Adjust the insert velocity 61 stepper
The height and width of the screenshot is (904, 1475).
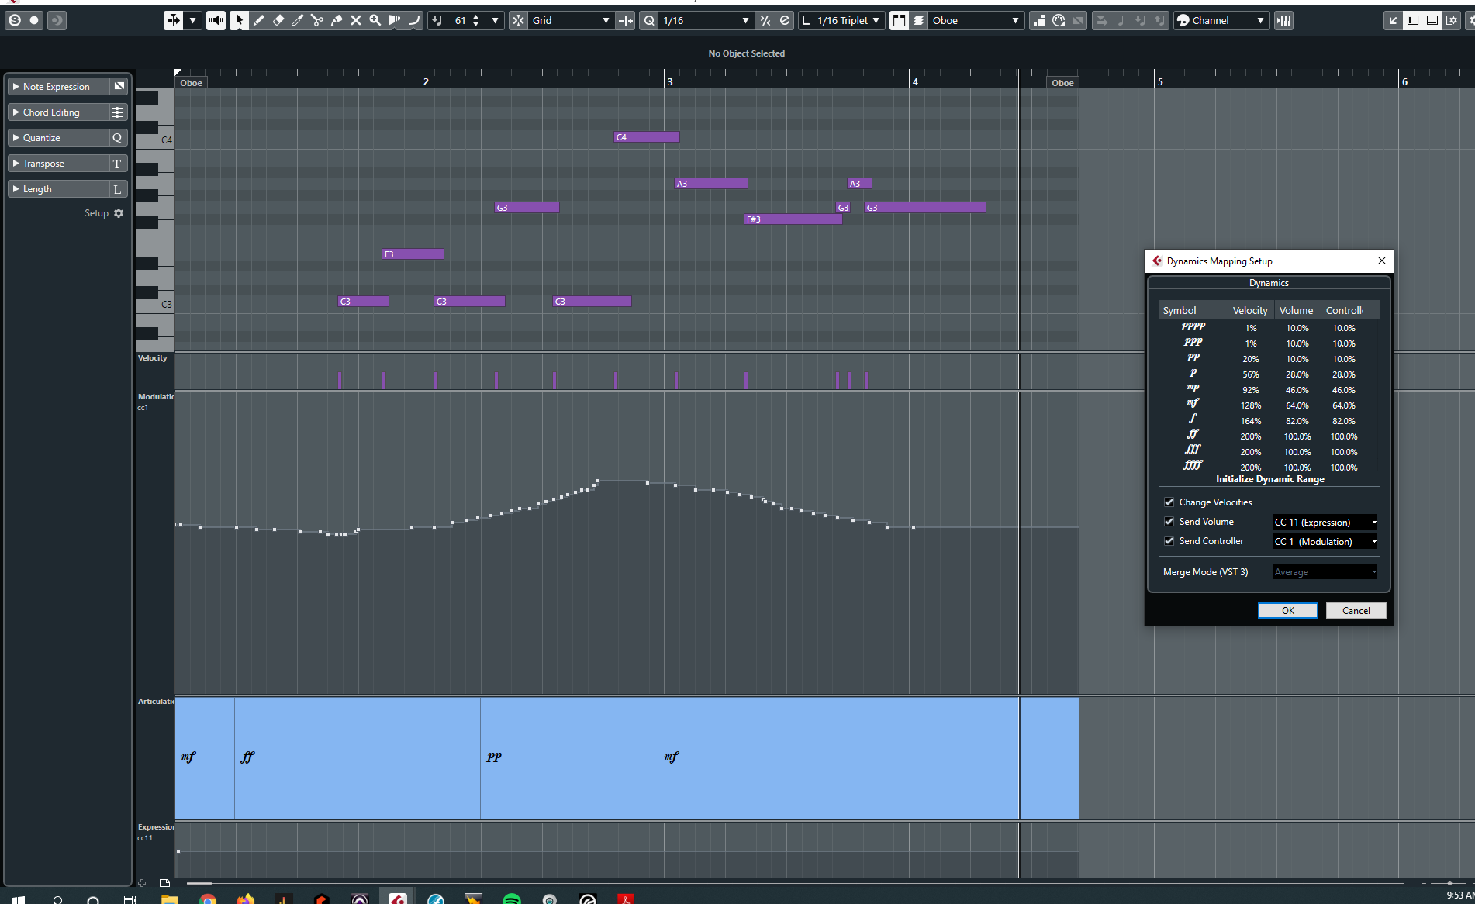(476, 20)
